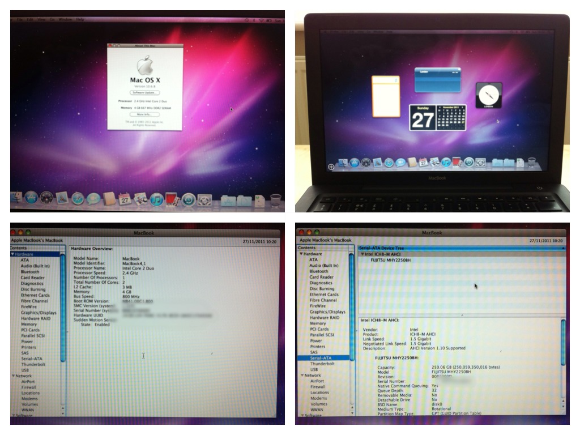
Task: Click the Software Update... button
Action: pos(144,92)
